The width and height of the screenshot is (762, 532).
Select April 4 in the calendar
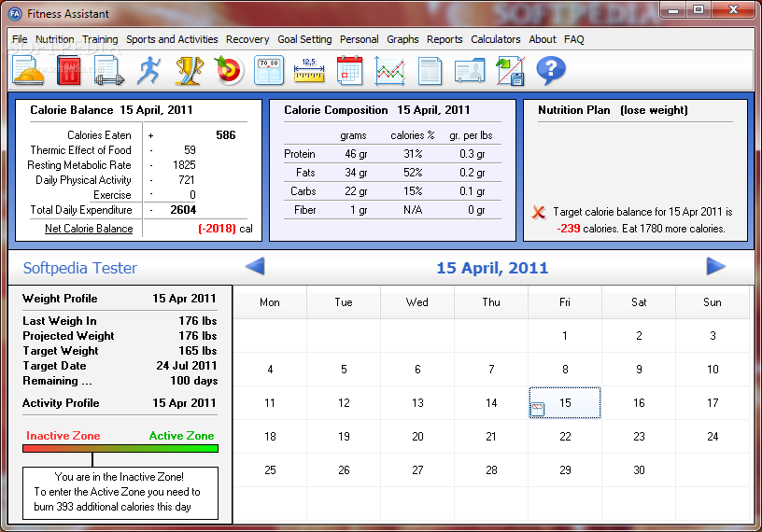pos(270,370)
